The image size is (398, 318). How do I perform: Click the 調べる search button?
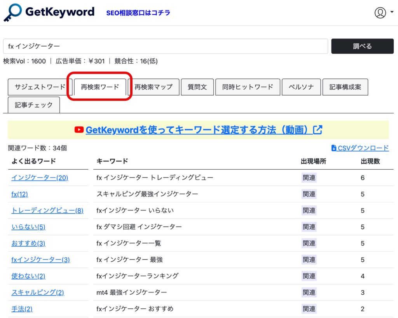coord(362,46)
